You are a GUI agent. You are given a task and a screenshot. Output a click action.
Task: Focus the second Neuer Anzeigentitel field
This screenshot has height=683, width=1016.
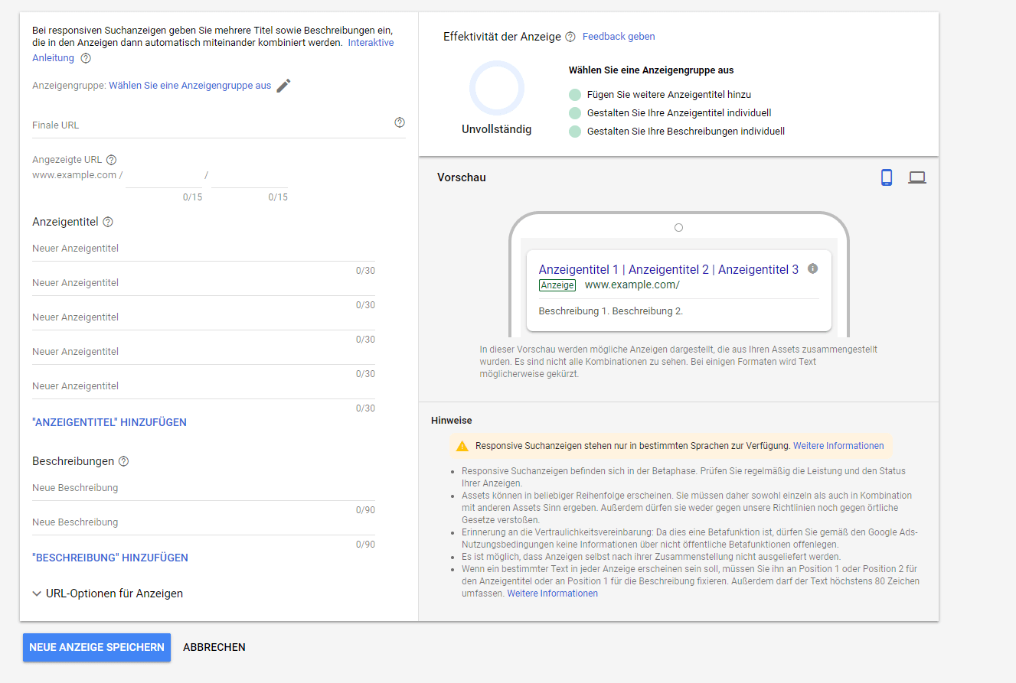204,283
